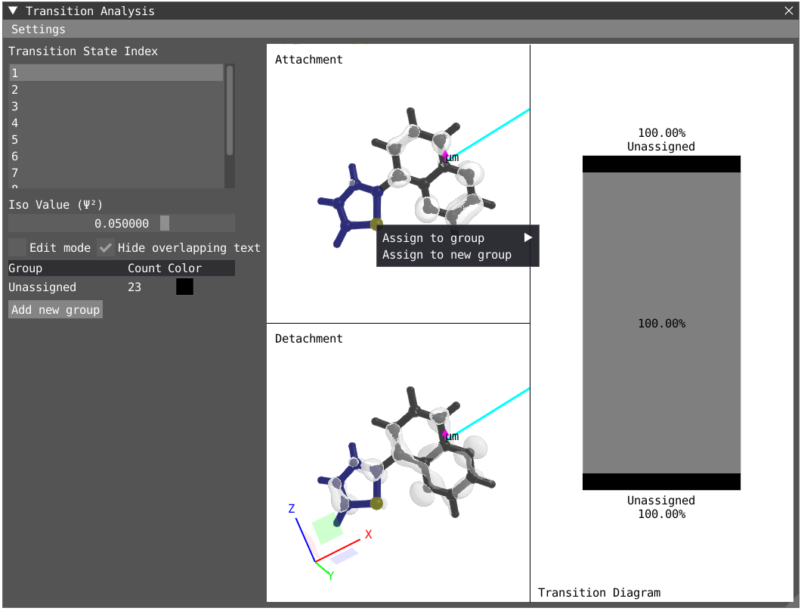This screenshot has width=801, height=611.
Task: Select transition state index 5
Action: [116, 140]
